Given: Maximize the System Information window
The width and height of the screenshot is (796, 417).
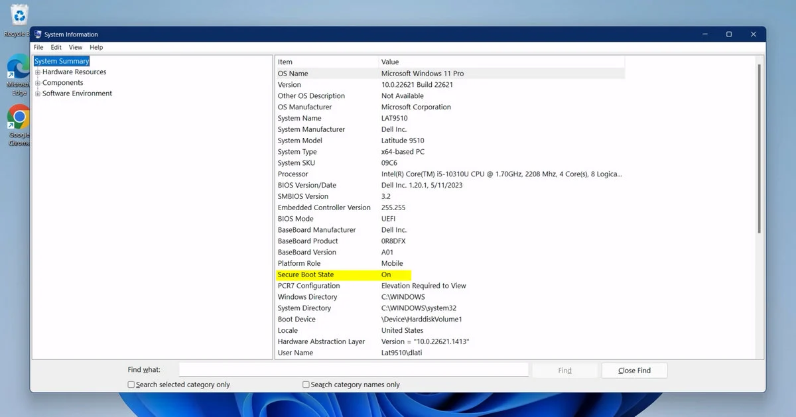Looking at the screenshot, I should click(x=729, y=34).
